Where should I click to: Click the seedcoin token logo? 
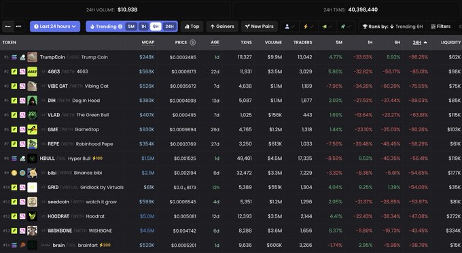pyautogui.click(x=33, y=202)
